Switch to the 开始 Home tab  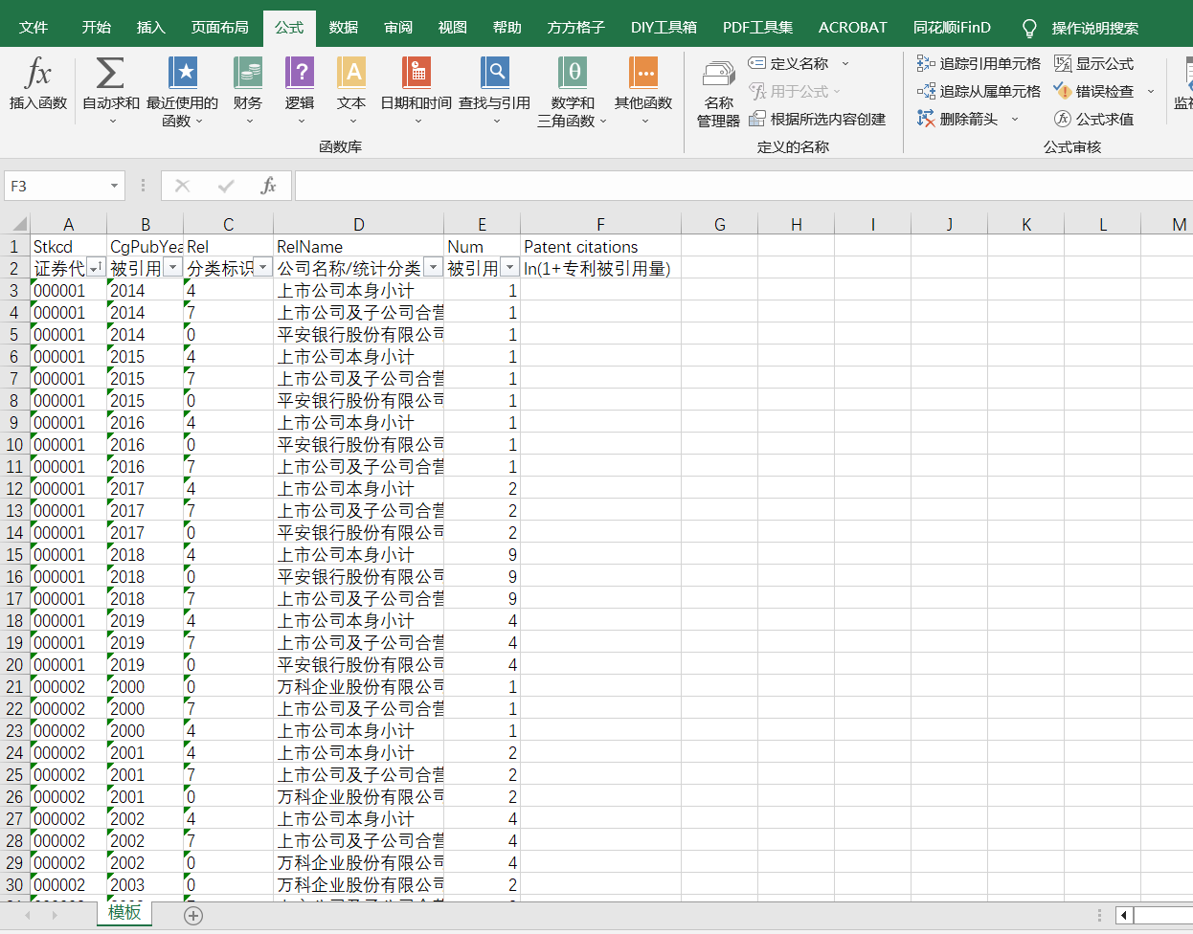pos(97,28)
